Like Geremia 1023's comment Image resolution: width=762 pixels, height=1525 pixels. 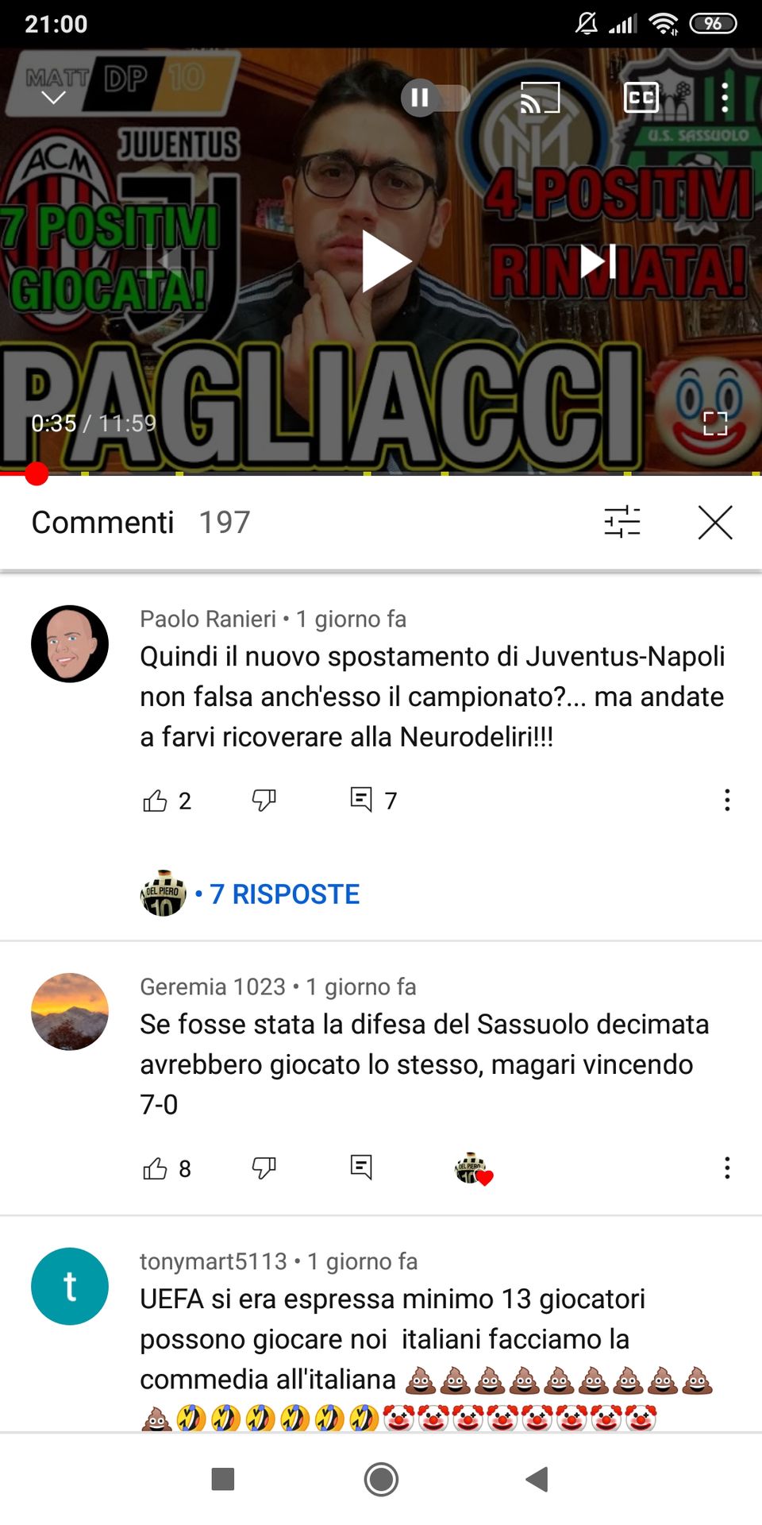(155, 1168)
